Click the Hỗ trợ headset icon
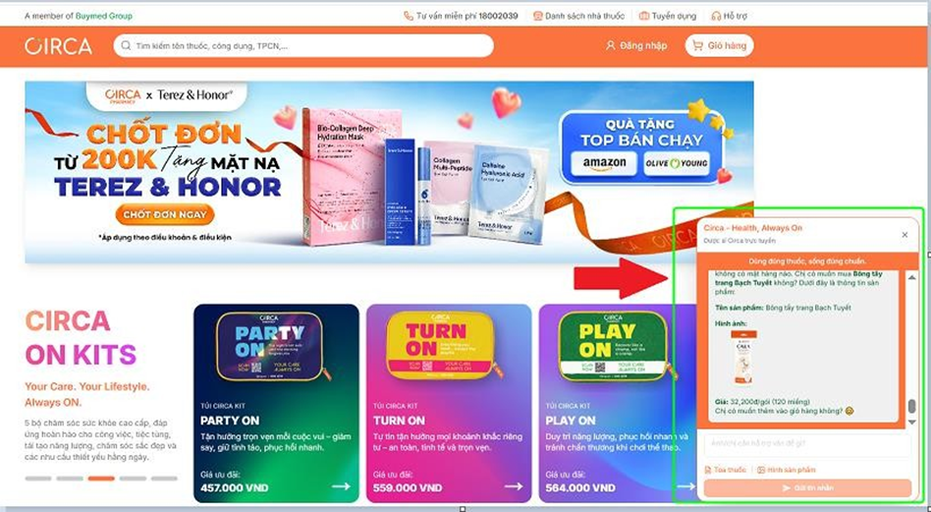 pos(716,16)
